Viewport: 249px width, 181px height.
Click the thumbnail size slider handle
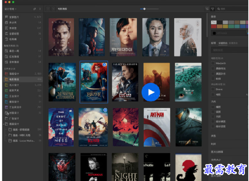coord(144,9)
